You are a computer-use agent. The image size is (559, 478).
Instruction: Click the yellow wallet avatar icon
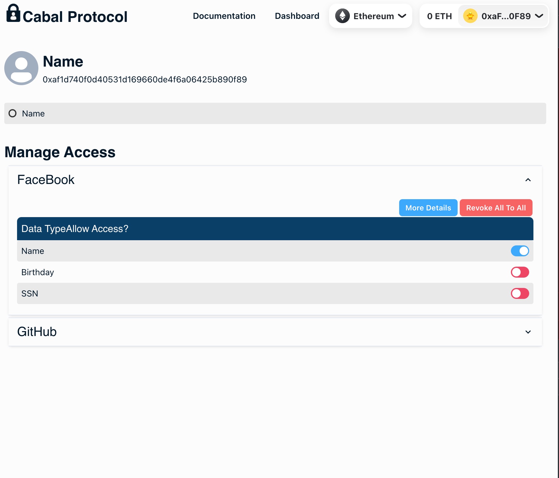[x=470, y=16]
